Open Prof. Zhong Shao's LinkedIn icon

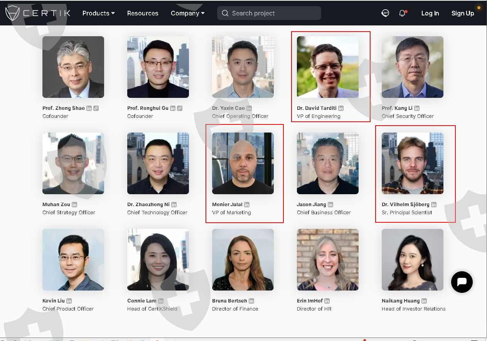click(x=89, y=108)
